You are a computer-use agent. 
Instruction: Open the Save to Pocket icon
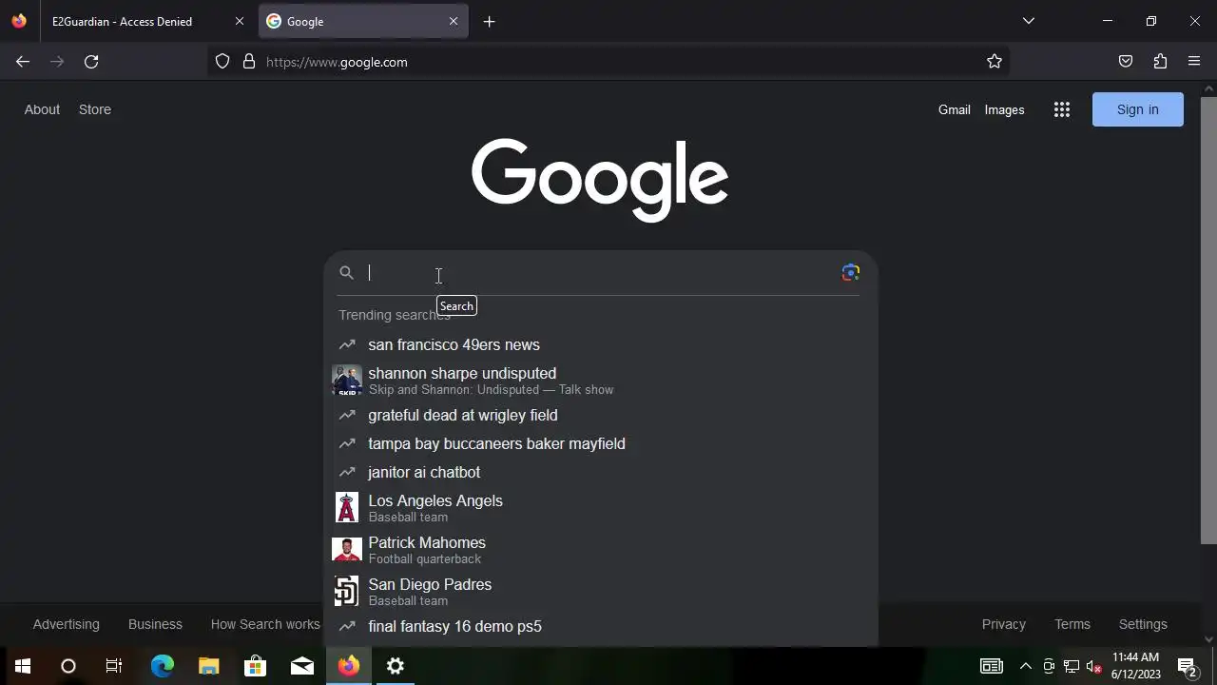pyautogui.click(x=1126, y=62)
